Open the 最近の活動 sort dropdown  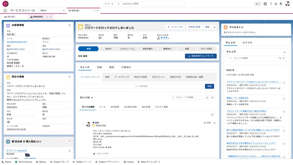[x=86, y=98]
